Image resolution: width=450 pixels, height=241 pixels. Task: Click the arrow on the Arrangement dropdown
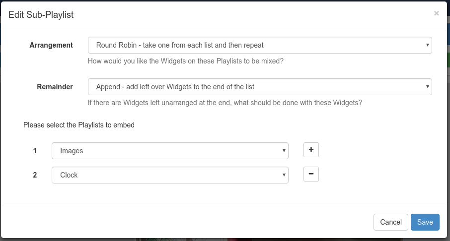pos(428,45)
